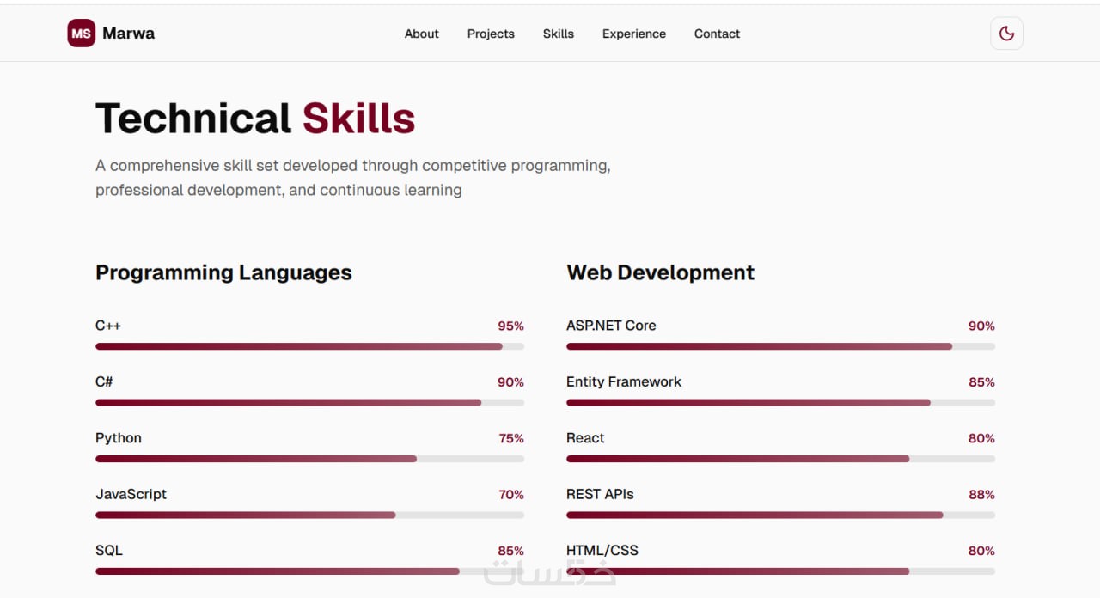Click the Contact nav link
This screenshot has width=1100, height=598.
717,34
